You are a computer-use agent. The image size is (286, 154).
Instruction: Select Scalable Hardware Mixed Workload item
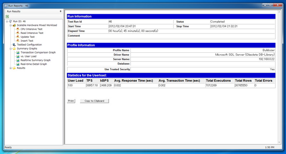tap(37, 25)
